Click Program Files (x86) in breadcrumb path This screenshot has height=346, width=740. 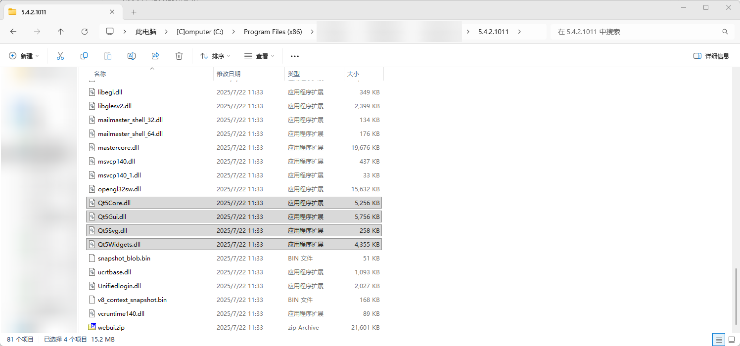[x=273, y=32]
